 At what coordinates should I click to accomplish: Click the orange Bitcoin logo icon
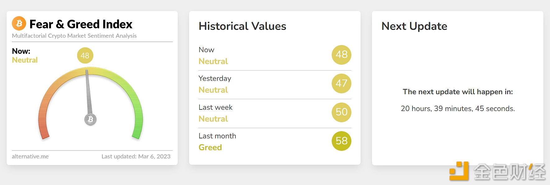point(19,24)
